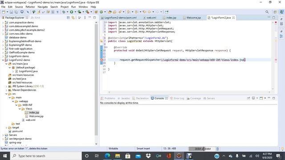The height and width of the screenshot is (160, 285).
Task: Open the Refactor menu
Action: click(30, 7)
